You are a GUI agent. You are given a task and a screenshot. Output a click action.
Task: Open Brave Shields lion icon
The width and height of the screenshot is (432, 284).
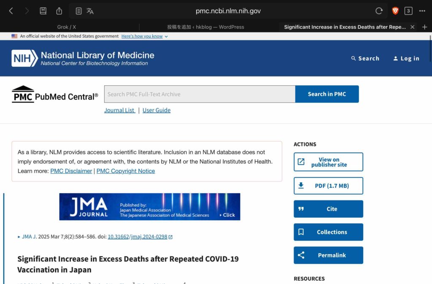[x=395, y=11]
